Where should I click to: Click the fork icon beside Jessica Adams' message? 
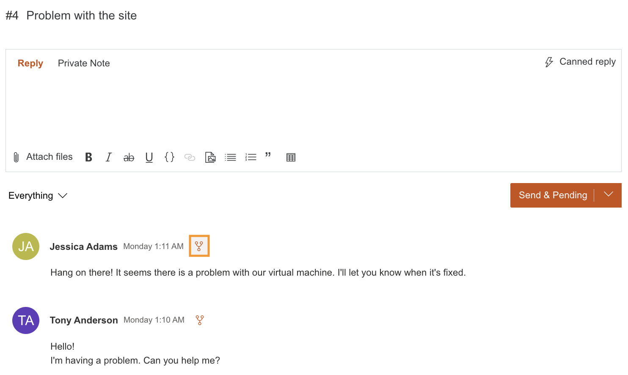[x=199, y=246]
